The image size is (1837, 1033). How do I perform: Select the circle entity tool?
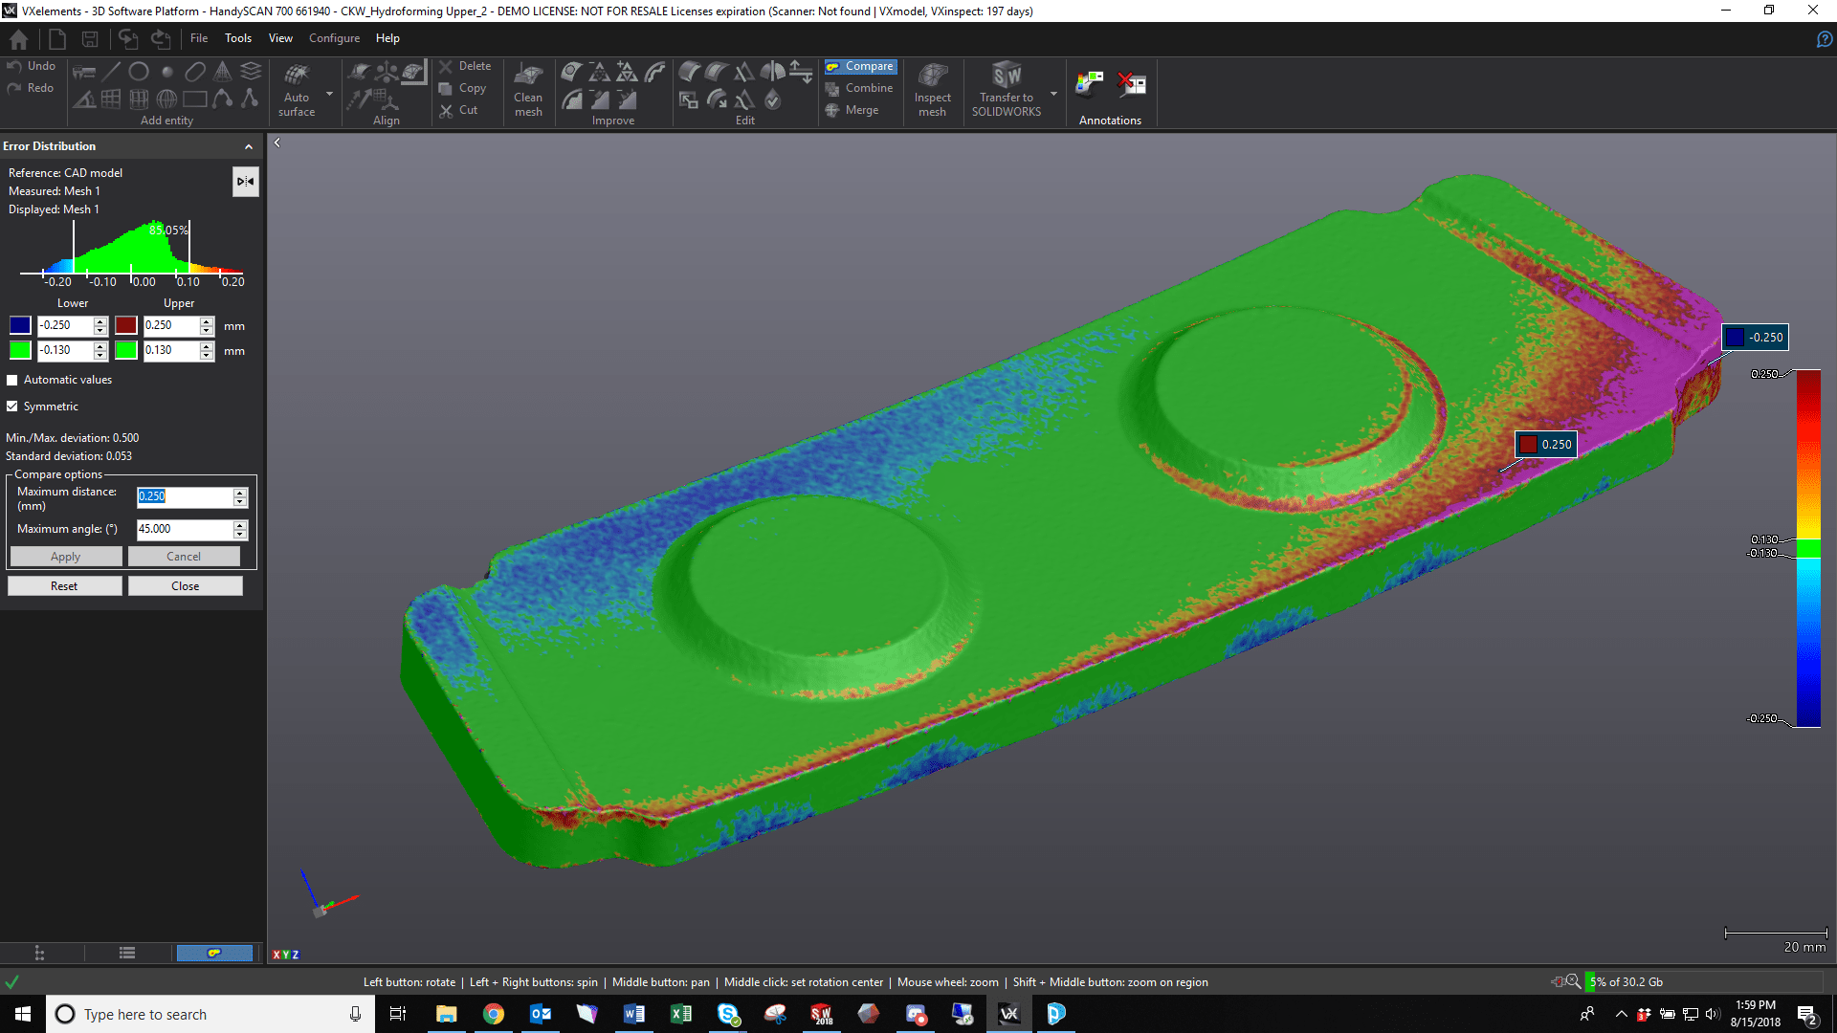[x=139, y=72]
